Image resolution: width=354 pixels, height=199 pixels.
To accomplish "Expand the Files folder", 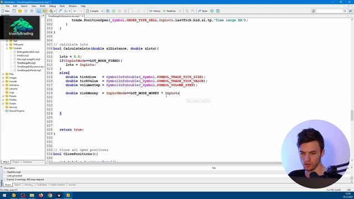I will (x=3, y=74).
